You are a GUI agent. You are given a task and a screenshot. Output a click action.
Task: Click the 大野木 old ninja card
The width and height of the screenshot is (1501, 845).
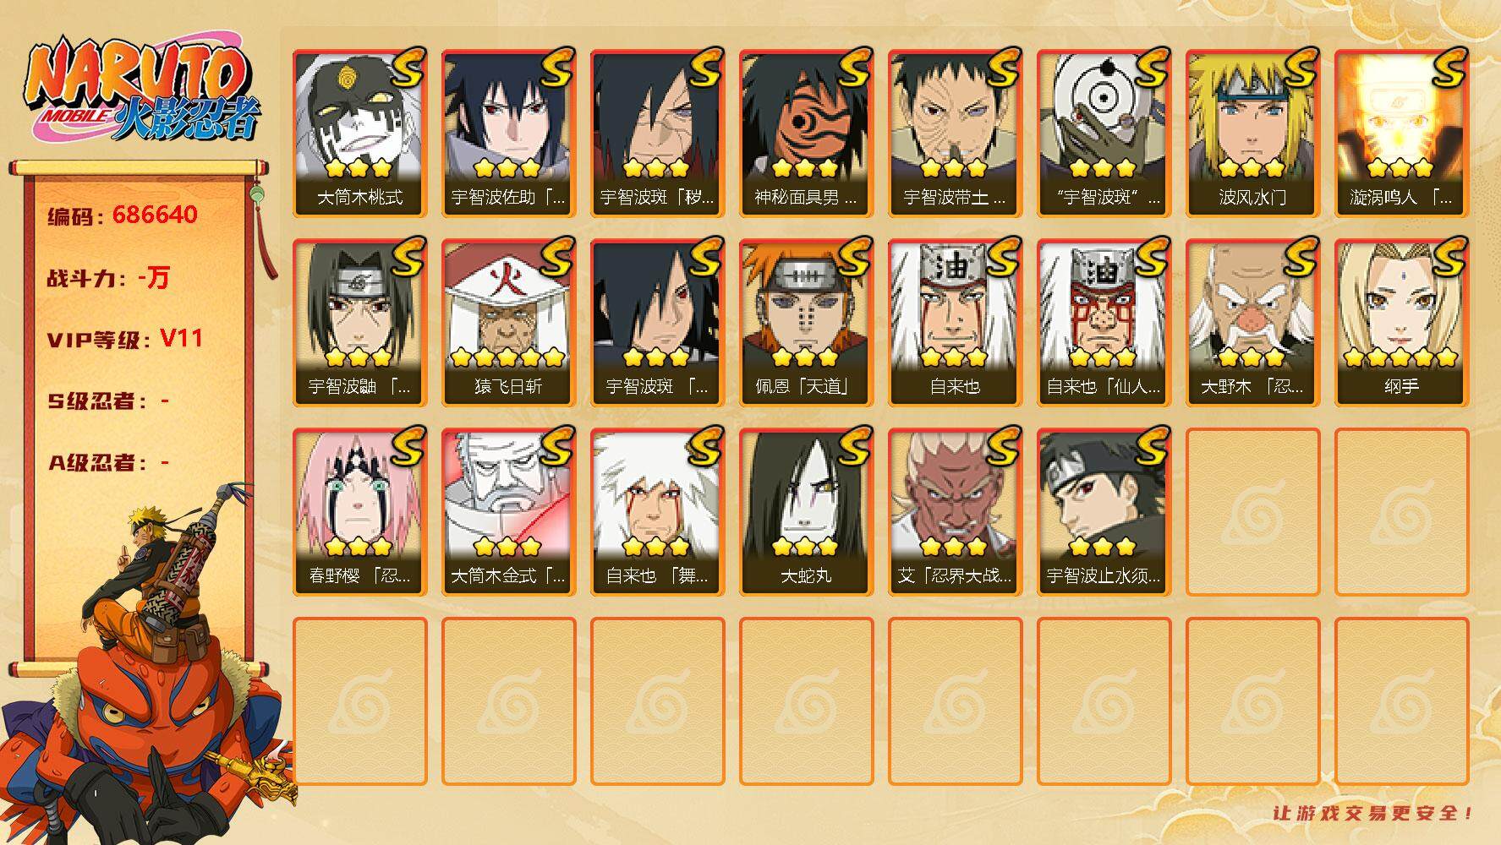[x=1252, y=323]
